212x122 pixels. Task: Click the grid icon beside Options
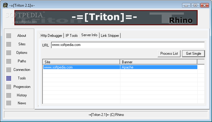9,53
